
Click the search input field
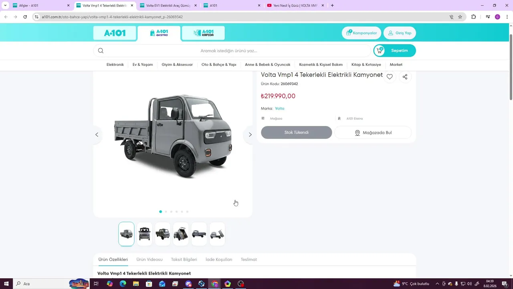pyautogui.click(x=232, y=51)
